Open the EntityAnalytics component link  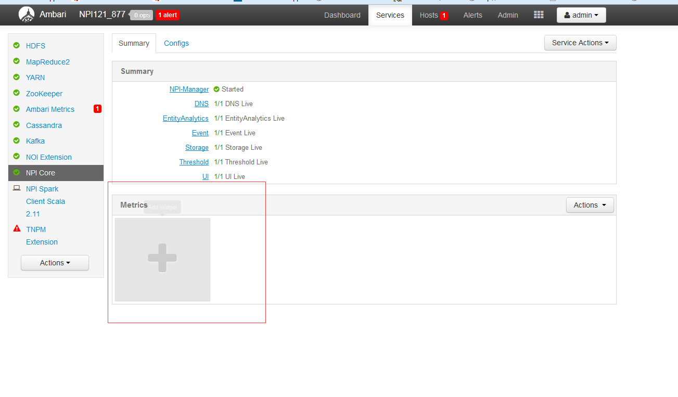[185, 118]
